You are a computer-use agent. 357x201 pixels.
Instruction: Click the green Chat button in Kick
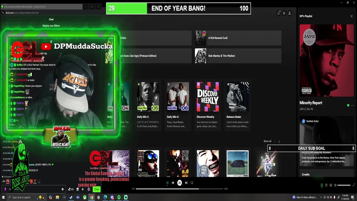click(x=97, y=189)
